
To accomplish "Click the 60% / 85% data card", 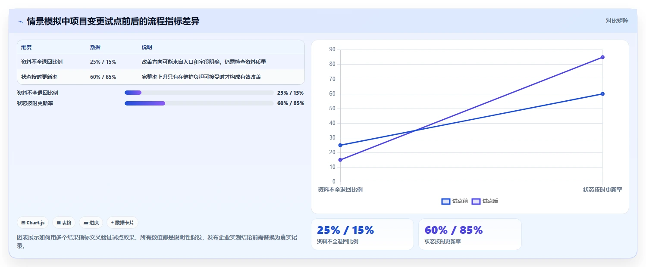I will click(470, 234).
